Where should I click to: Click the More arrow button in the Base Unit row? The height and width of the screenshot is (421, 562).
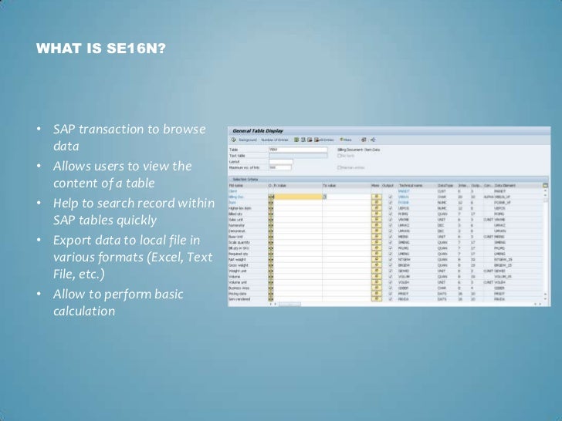tap(377, 237)
